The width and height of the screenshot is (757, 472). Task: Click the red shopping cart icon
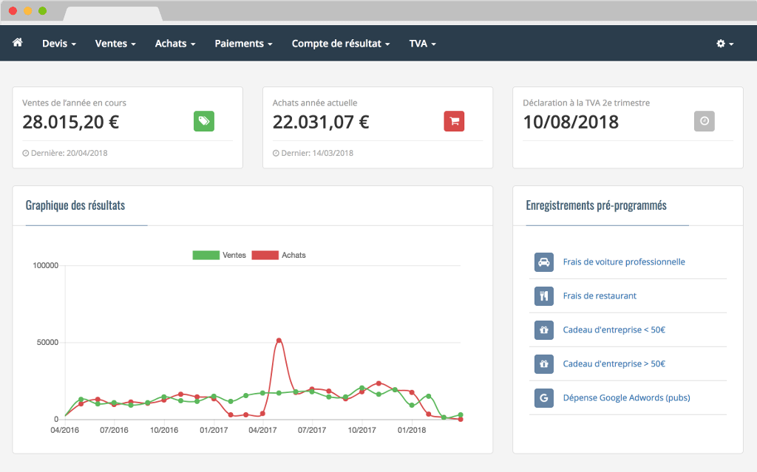click(x=454, y=122)
